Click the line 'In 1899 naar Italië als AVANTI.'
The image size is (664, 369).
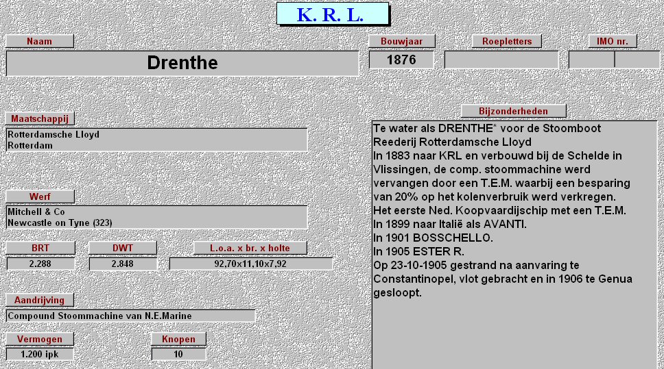click(450, 224)
